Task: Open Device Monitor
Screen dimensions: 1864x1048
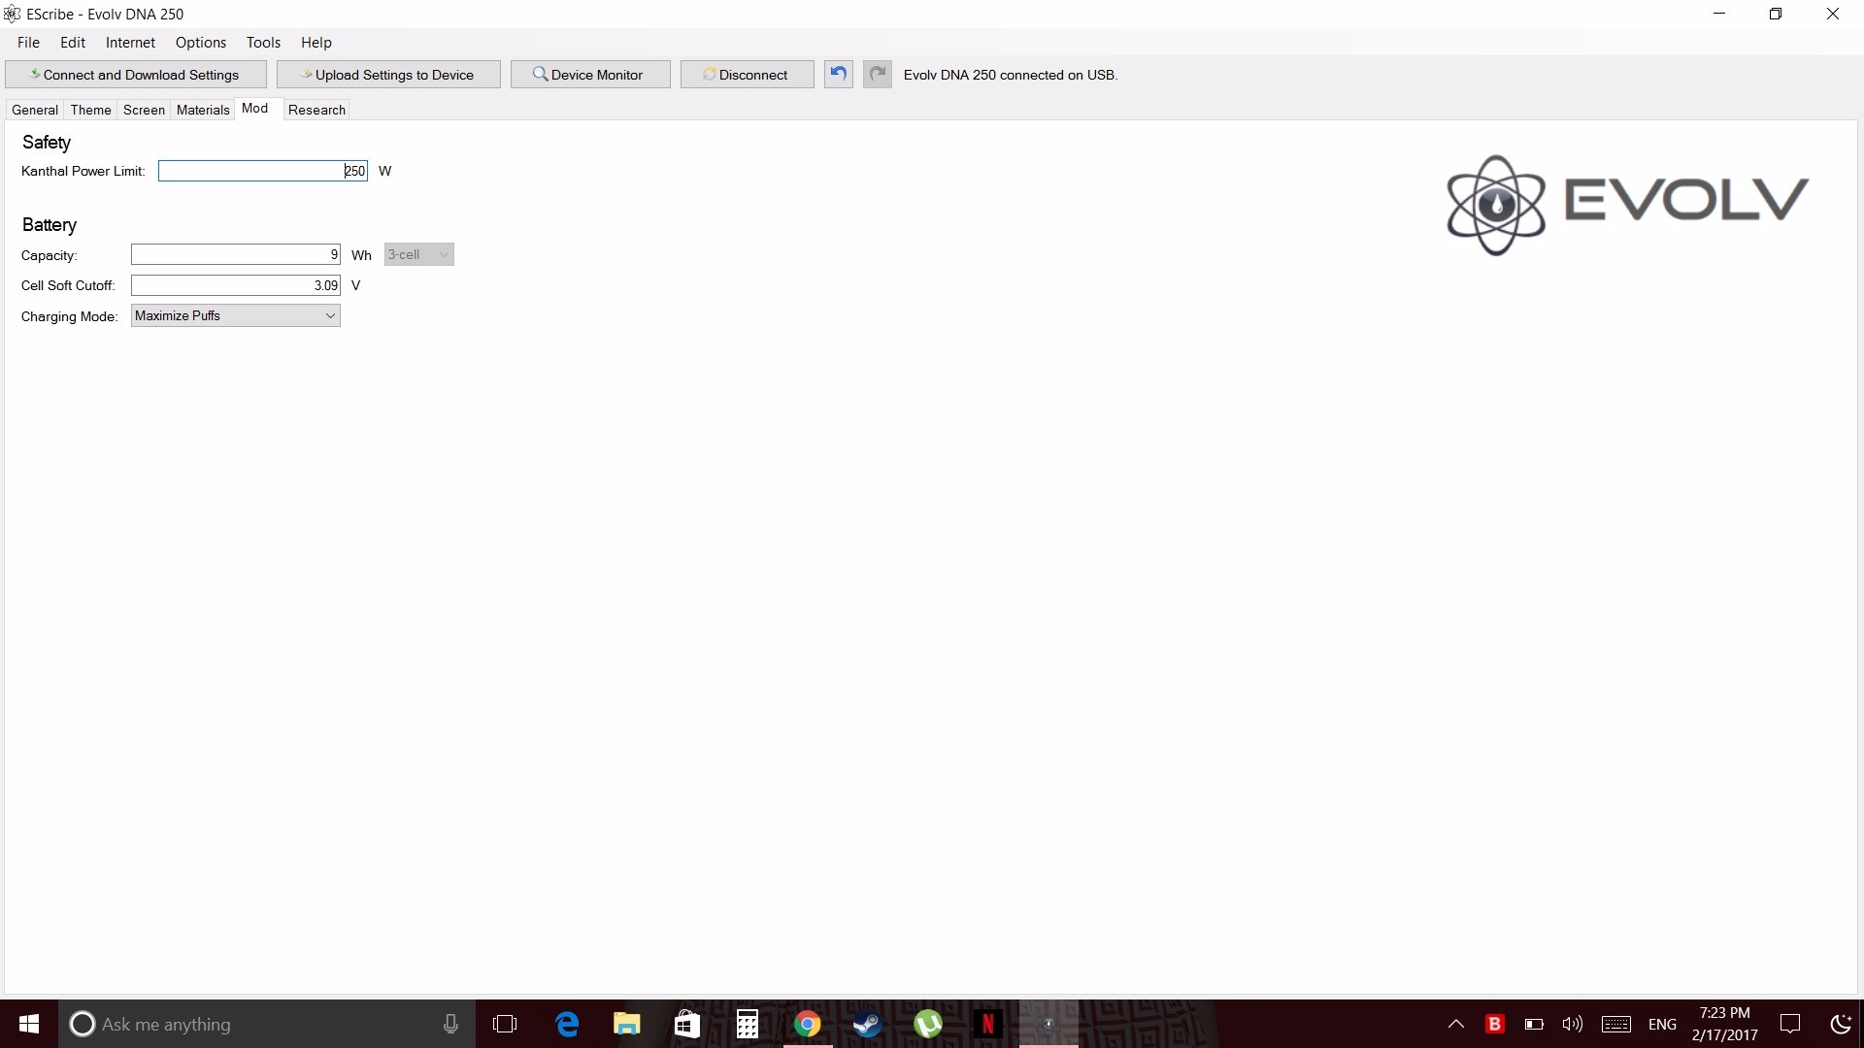Action: 589,75
